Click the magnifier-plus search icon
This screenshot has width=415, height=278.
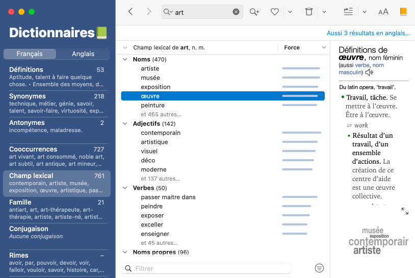tap(254, 12)
